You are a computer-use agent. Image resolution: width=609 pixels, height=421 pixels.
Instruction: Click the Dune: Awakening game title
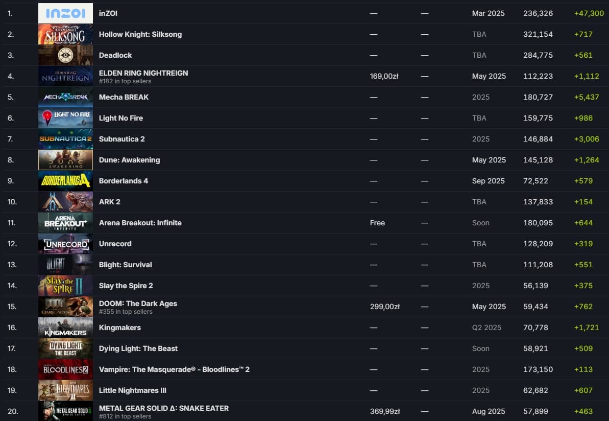click(129, 160)
